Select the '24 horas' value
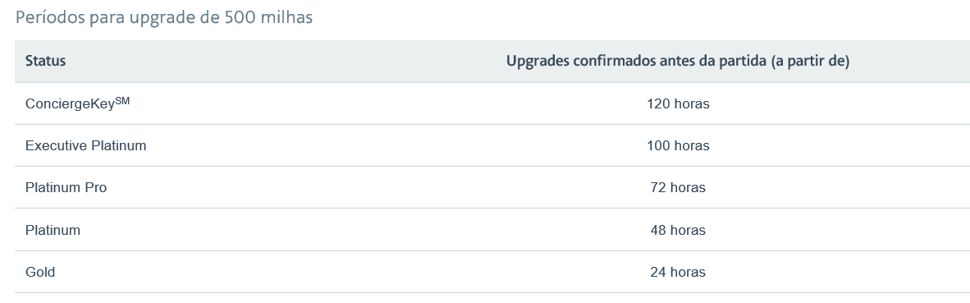970x303 pixels. [x=678, y=272]
